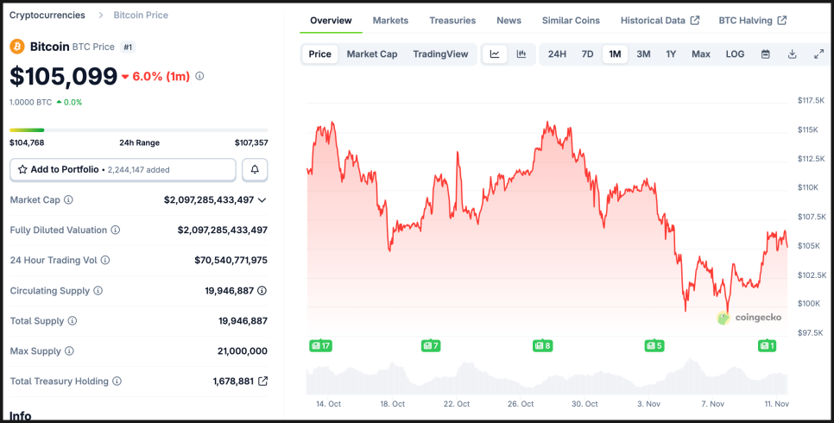
Task: Toggle the LOG scale option
Action: pos(735,54)
